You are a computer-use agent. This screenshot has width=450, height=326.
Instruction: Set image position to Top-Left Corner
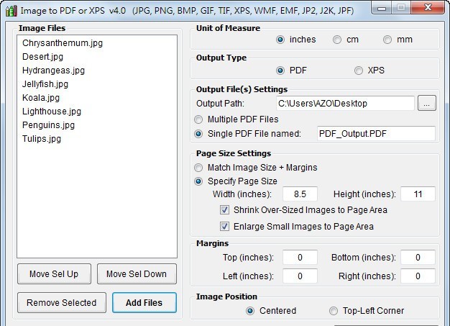(334, 311)
